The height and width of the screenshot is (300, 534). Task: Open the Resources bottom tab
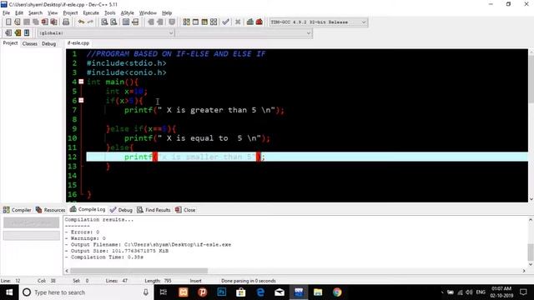pos(50,210)
